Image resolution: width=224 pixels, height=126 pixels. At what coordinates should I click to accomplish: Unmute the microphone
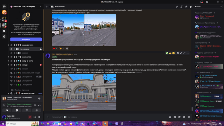tap(30, 117)
